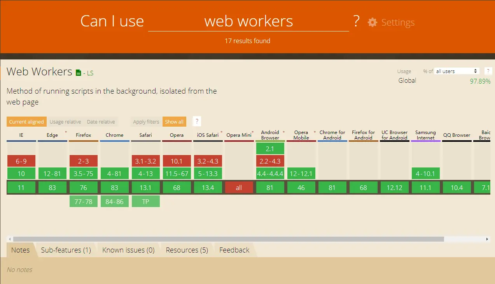Click the UC Browser 12.12 cell
The height and width of the screenshot is (284, 495).
tap(395, 188)
